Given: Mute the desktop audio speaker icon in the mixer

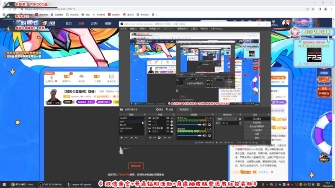Looking at the screenshot, I should tap(204, 135).
